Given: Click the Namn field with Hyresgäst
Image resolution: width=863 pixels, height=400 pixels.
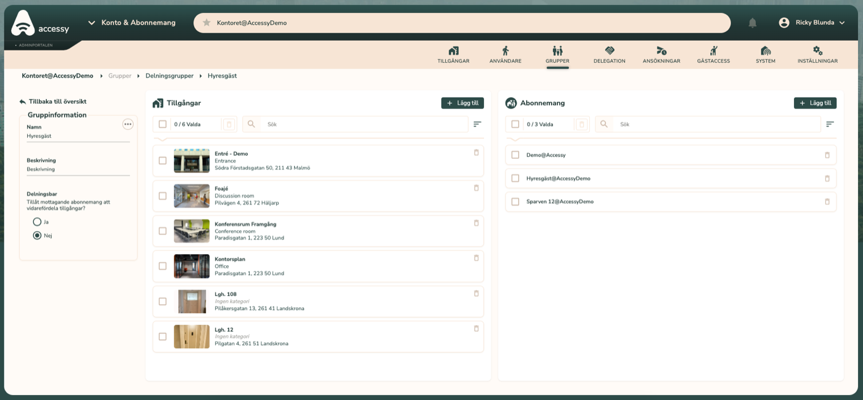Looking at the screenshot, I should 78,136.
